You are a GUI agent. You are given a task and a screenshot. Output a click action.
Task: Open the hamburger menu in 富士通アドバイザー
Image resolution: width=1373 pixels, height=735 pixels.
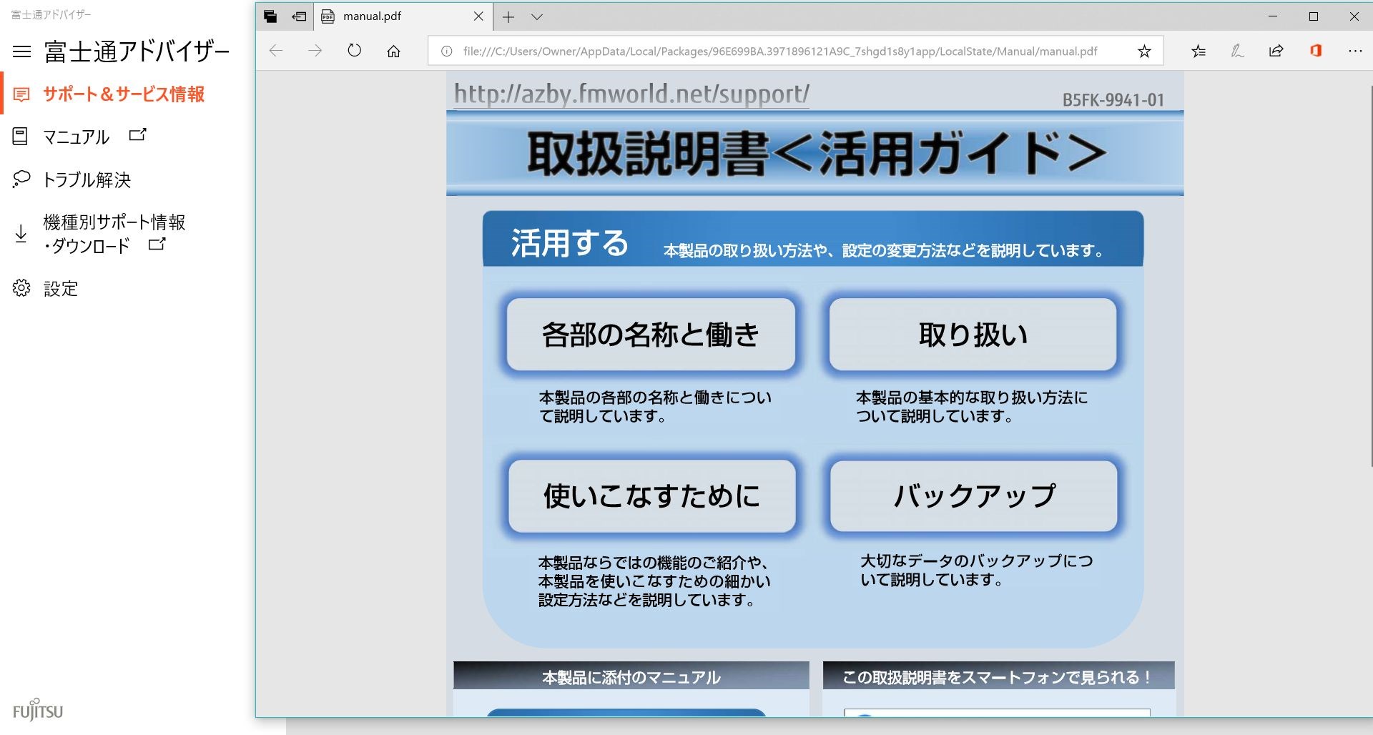22,51
